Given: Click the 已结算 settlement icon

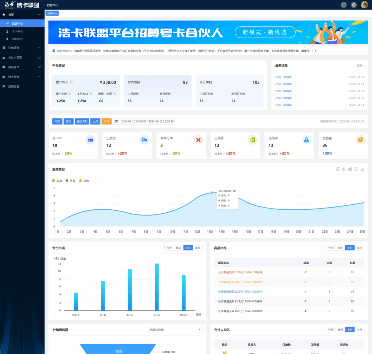Looking at the screenshot, I should tap(252, 140).
